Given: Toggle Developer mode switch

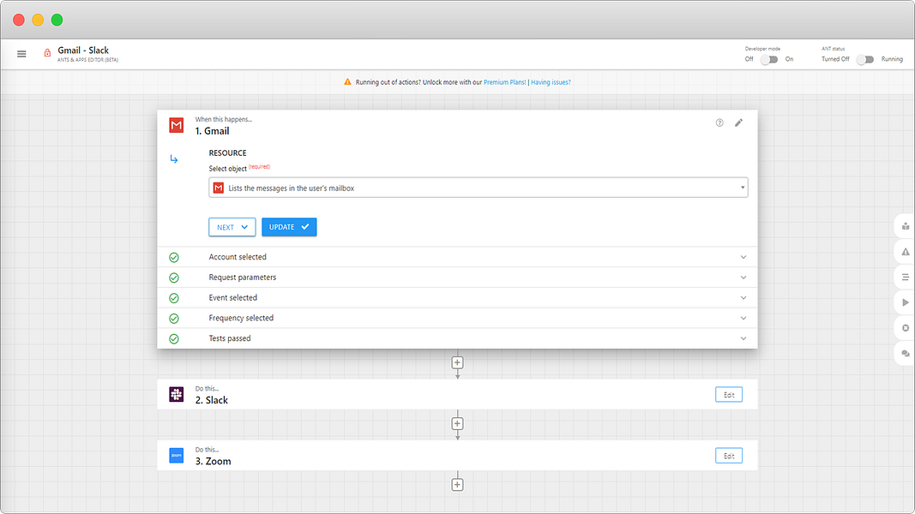Looking at the screenshot, I should click(769, 59).
